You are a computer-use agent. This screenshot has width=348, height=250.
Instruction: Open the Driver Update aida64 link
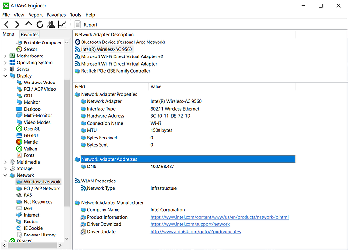click(x=195, y=232)
